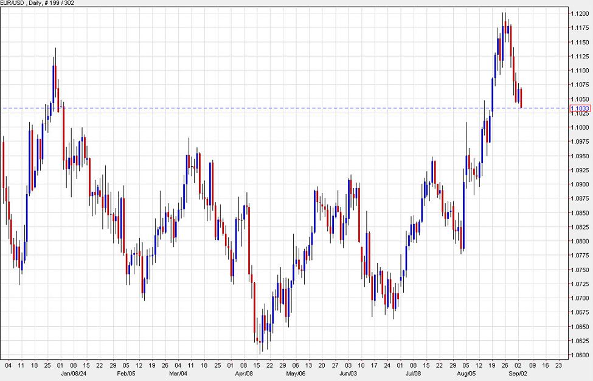Click the last red candle at chart's right end
Viewport: 593px width, 381px height.
click(521, 98)
